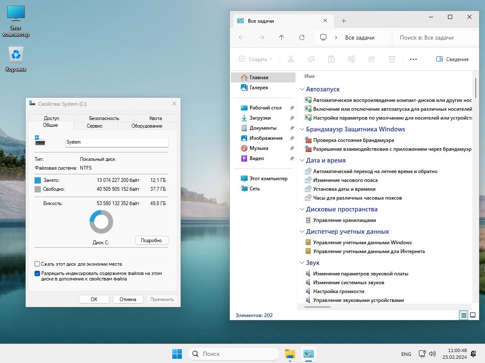The image size is (485, 363).
Task: Click the disk label field 'System'
Action: point(117,142)
